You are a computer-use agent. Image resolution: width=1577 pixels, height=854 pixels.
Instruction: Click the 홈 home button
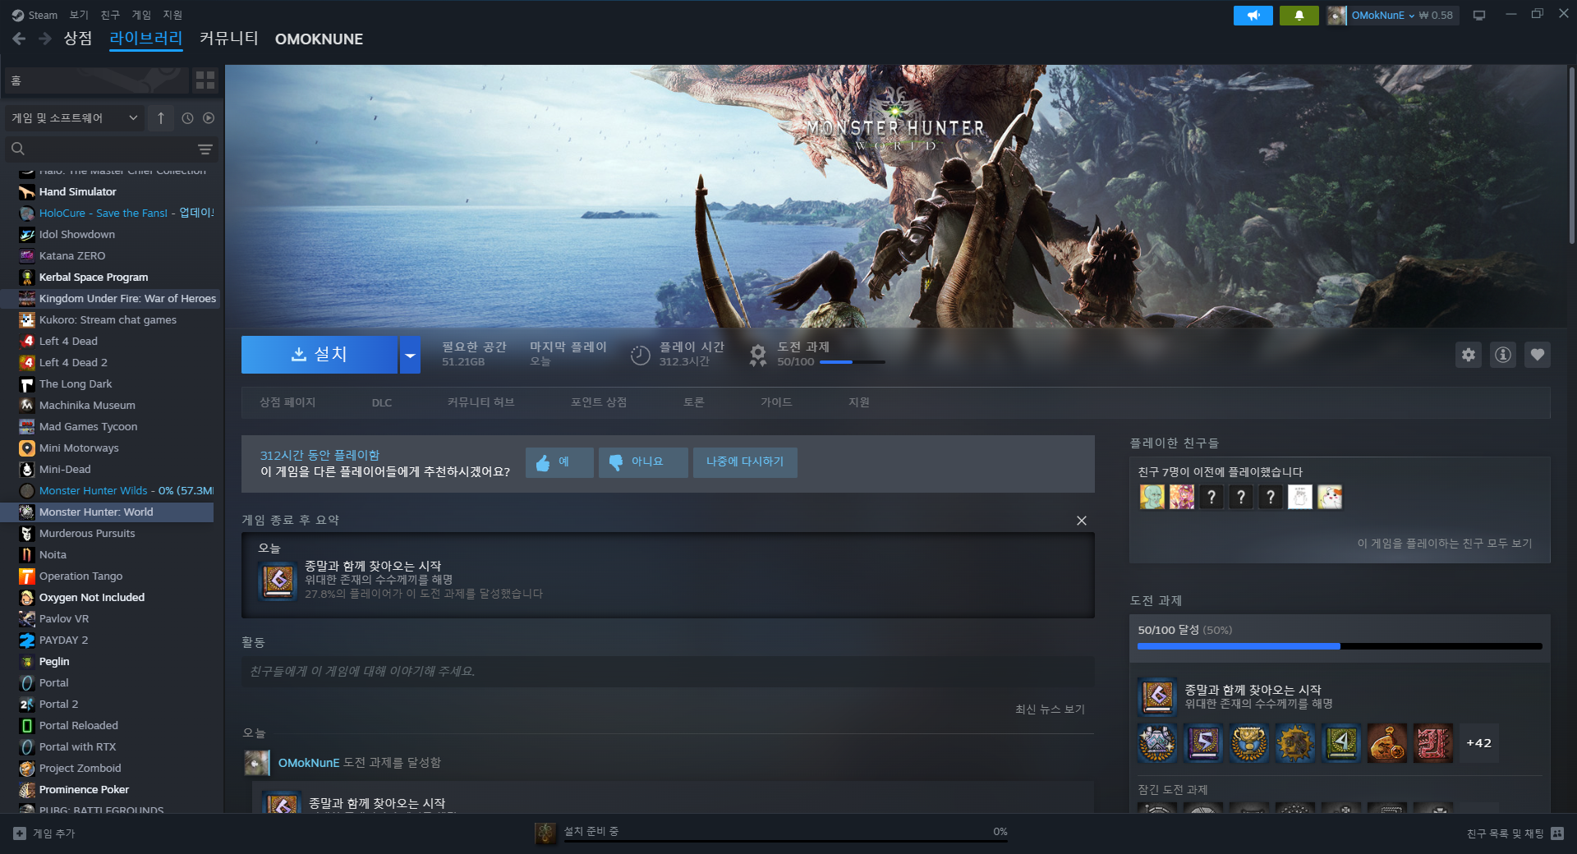click(97, 80)
